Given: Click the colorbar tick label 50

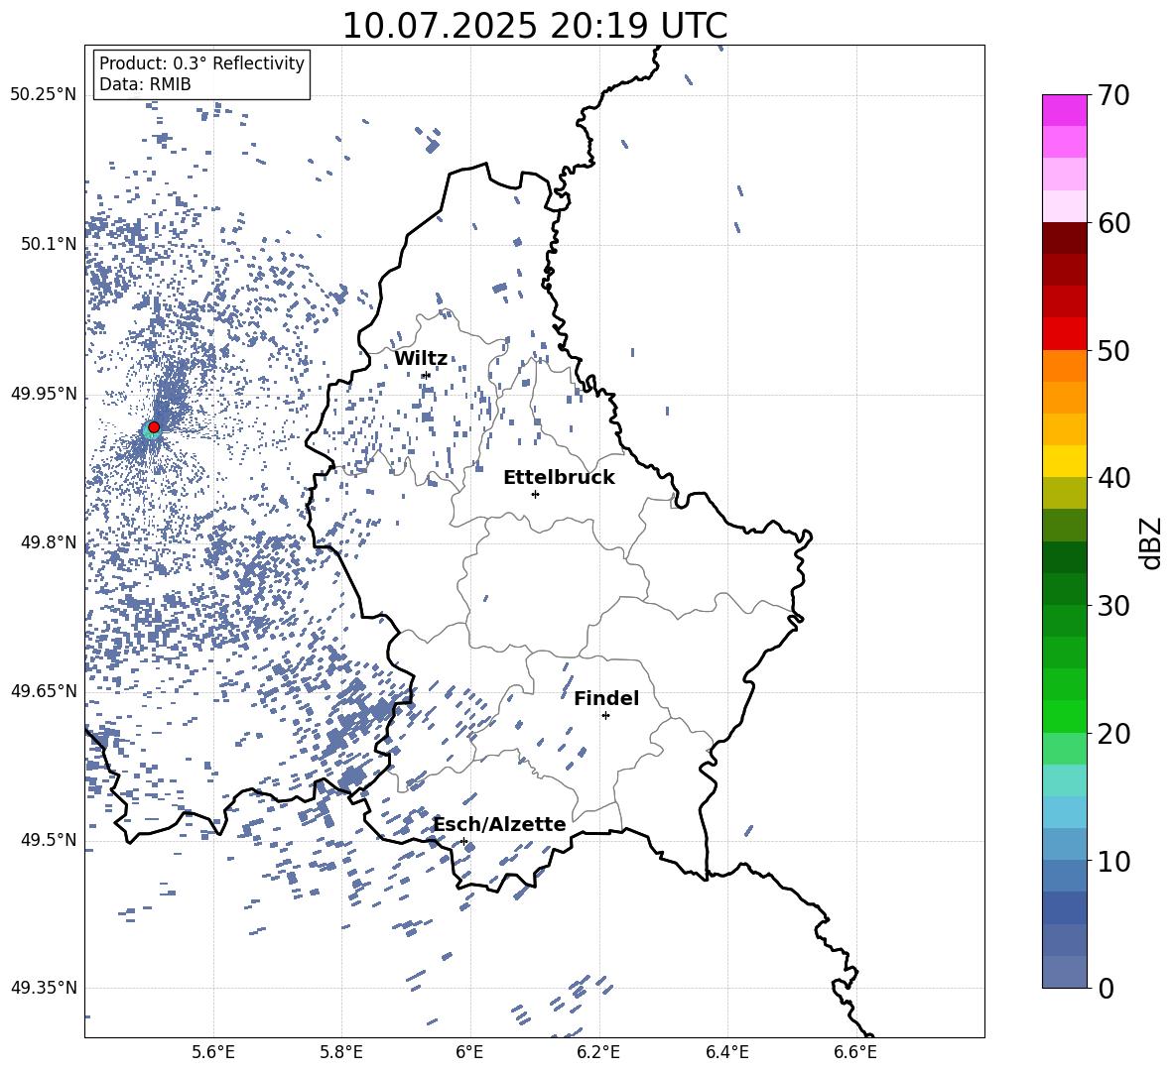Looking at the screenshot, I should tap(1113, 351).
